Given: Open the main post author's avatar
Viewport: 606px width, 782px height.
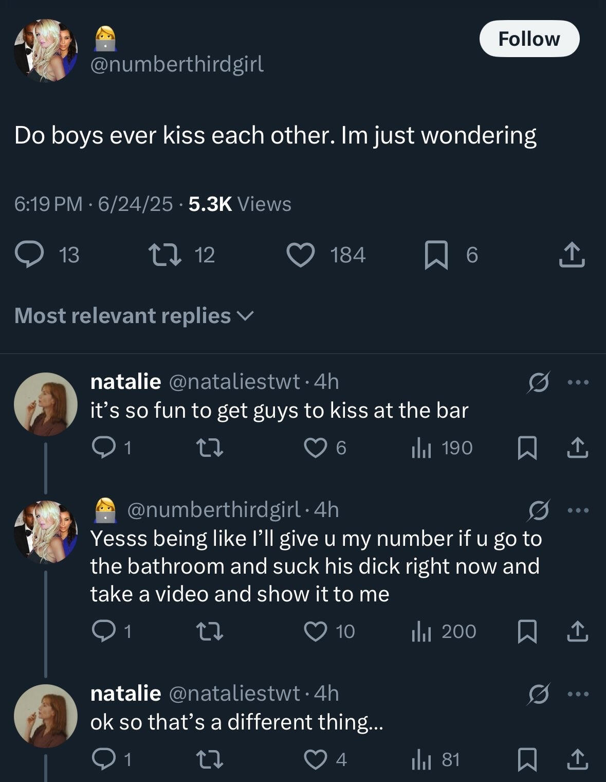Looking at the screenshot, I should (45, 50).
